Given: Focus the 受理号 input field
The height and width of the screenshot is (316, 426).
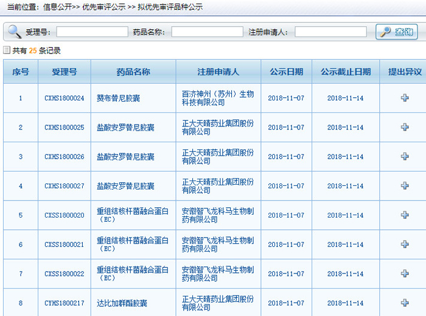Looking at the screenshot, I should click(x=92, y=32).
